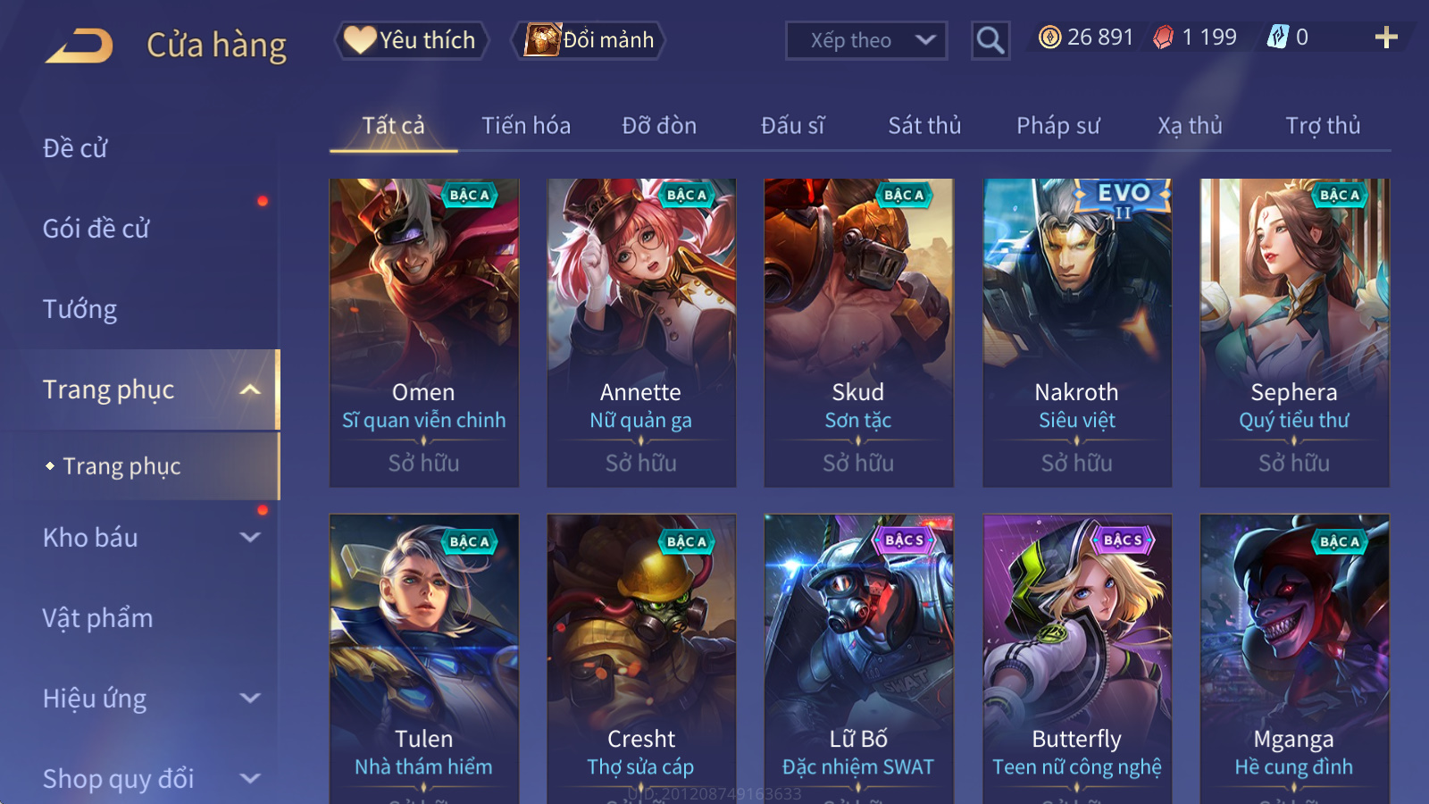Click the golden back arrow icon
The image size is (1429, 804).
pos(79,46)
